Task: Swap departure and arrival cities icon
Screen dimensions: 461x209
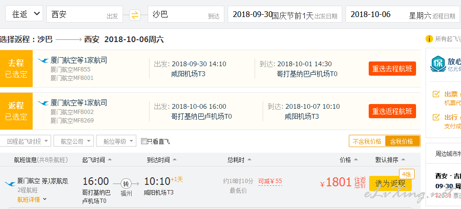Action: (x=135, y=15)
